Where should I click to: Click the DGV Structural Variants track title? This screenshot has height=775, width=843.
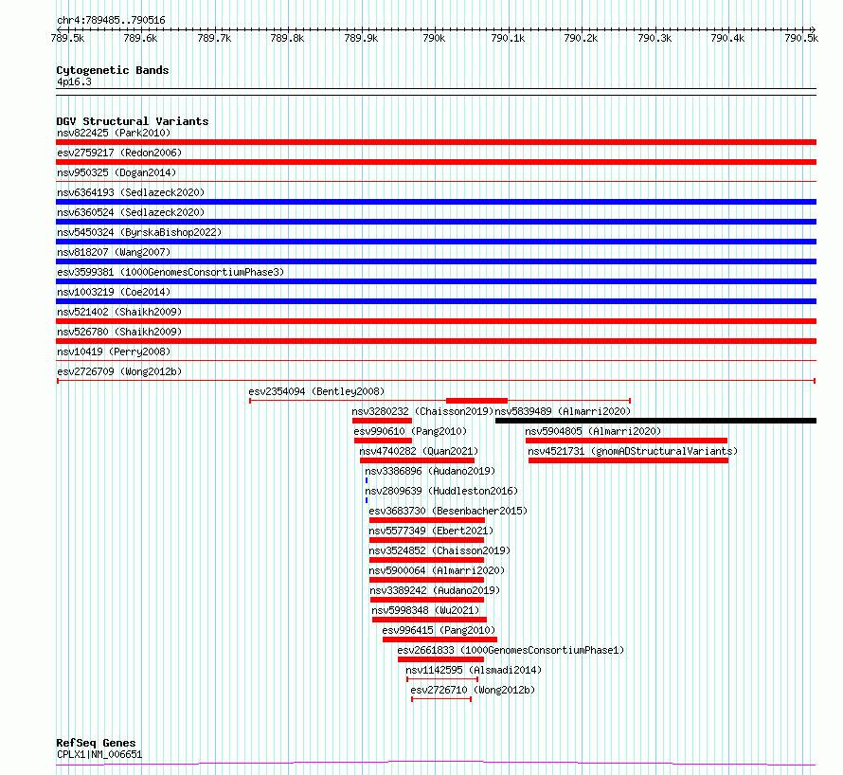[x=133, y=121]
